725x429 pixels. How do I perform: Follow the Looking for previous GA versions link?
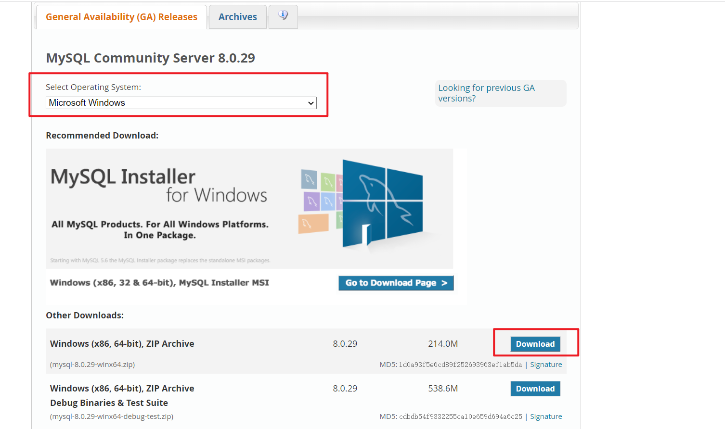(x=486, y=93)
